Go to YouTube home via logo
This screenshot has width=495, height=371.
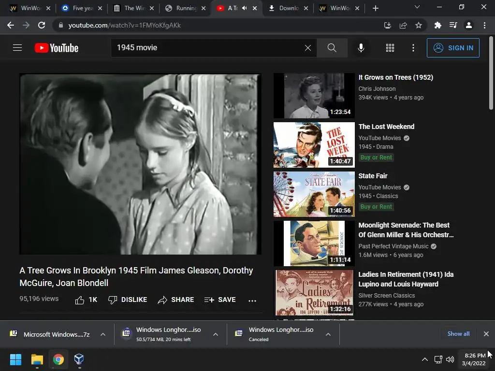pos(57,48)
